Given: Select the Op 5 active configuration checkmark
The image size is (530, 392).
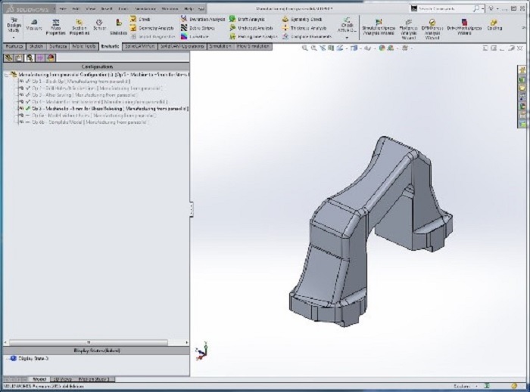Looking at the screenshot, I should [x=27, y=109].
